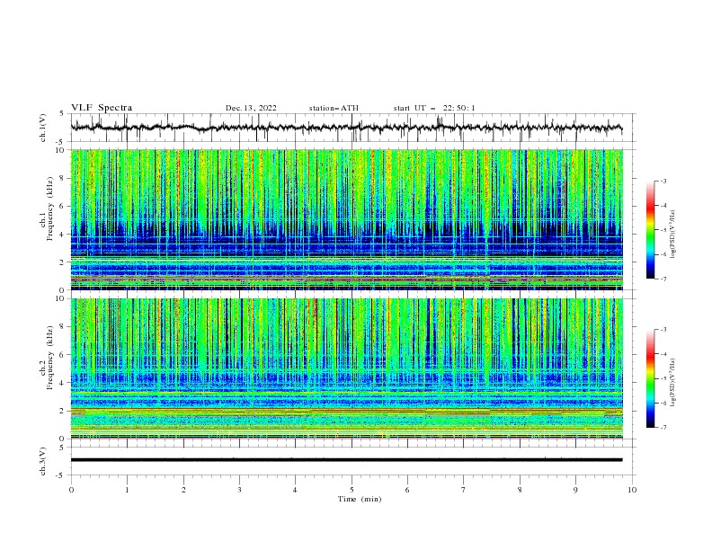712x550 pixels.
Task: Click the "ch.1 Frequency (kHz)" axis label
Action: coord(47,209)
